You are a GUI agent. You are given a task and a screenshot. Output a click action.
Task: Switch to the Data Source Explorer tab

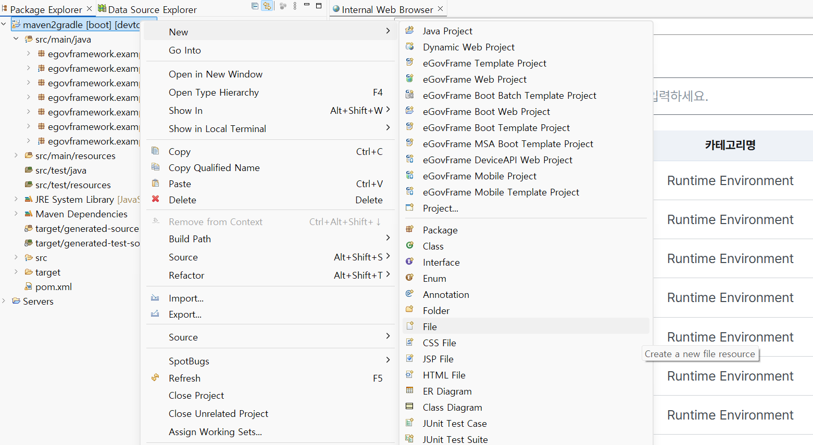tap(152, 9)
